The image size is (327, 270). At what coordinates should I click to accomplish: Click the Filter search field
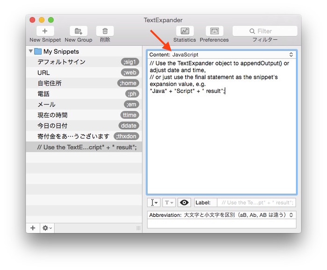pos(265,31)
